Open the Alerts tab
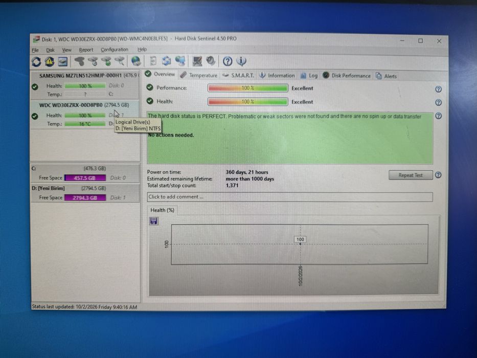Viewport: 477px width, 358px height. pyautogui.click(x=386, y=76)
